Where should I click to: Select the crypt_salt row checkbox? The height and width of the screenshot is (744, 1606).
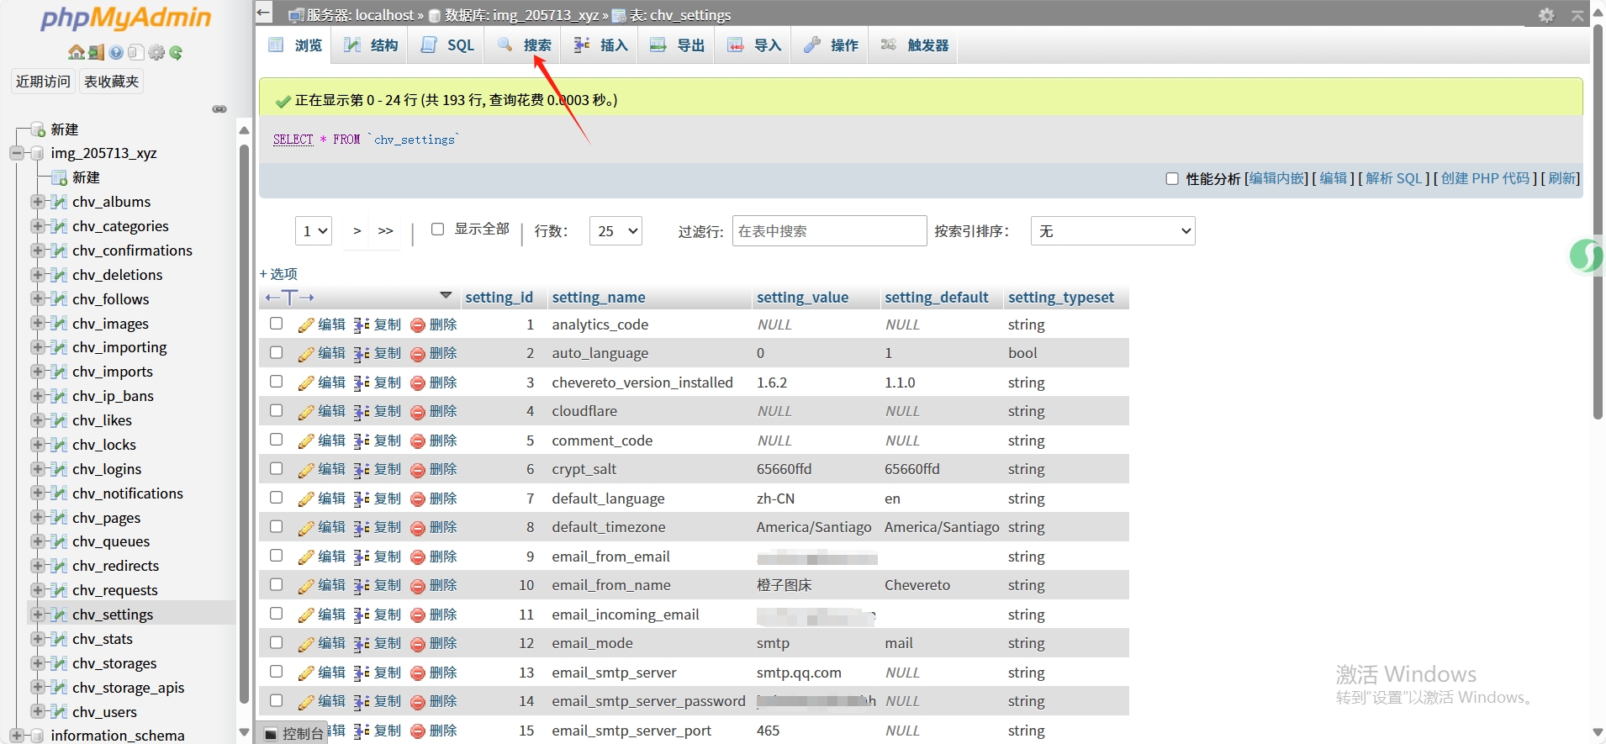tap(276, 468)
